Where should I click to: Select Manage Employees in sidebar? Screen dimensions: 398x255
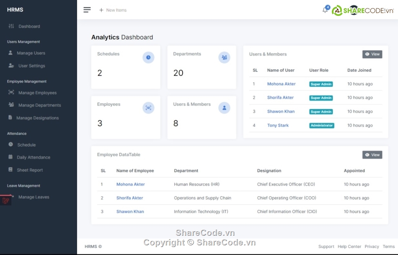[37, 93]
